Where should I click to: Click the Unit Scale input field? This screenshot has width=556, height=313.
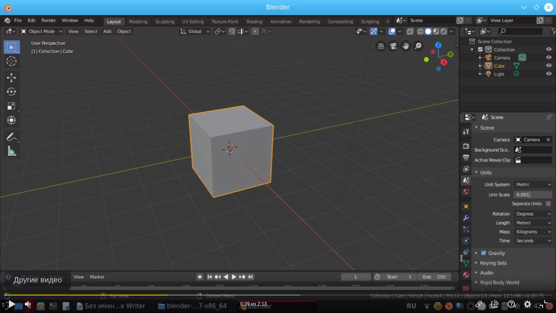click(x=532, y=195)
